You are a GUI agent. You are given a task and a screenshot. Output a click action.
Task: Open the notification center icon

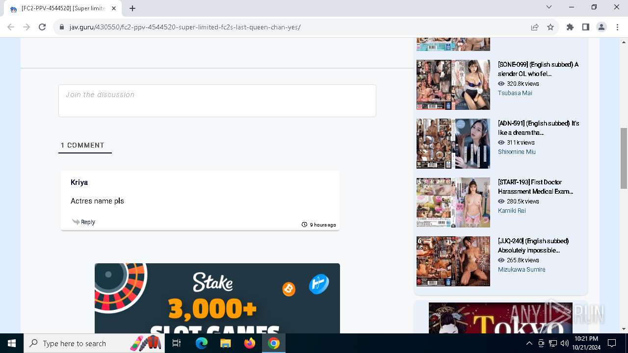click(x=612, y=343)
